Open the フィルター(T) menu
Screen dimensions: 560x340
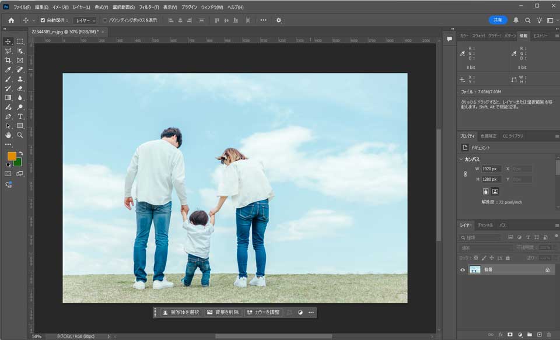[x=149, y=7]
